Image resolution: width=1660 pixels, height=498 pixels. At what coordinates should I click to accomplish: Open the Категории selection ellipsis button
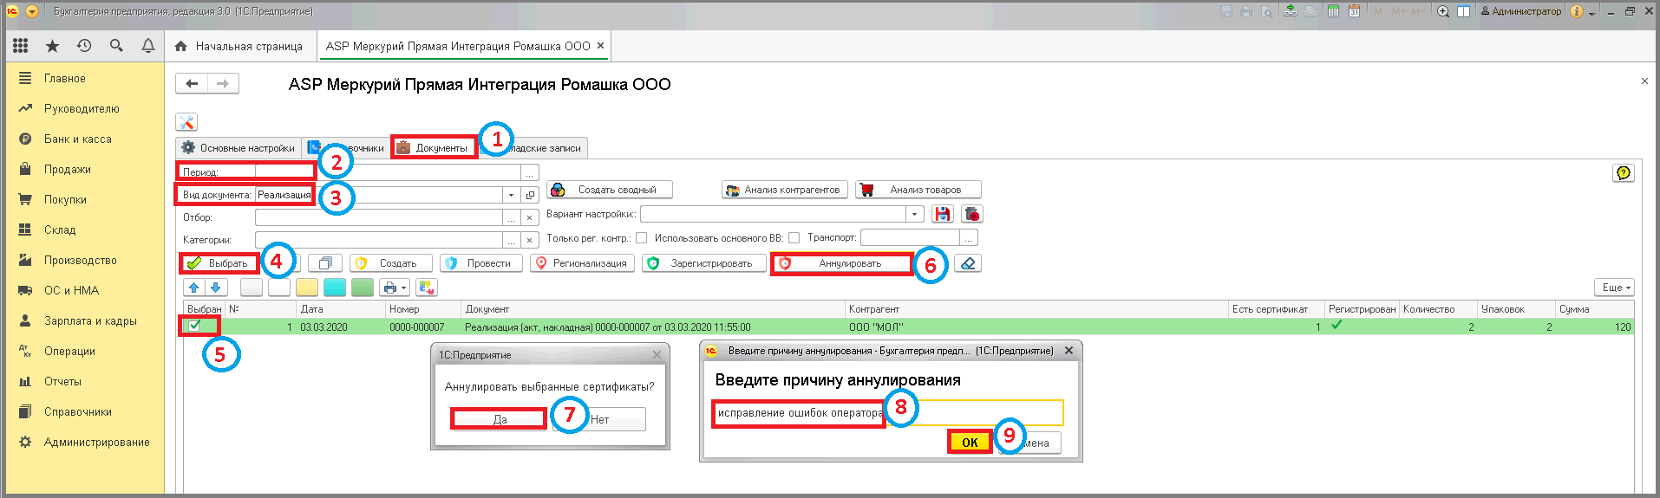(x=511, y=240)
